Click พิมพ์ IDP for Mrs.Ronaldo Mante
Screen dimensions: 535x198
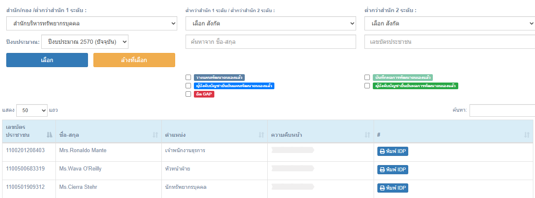coord(393,151)
